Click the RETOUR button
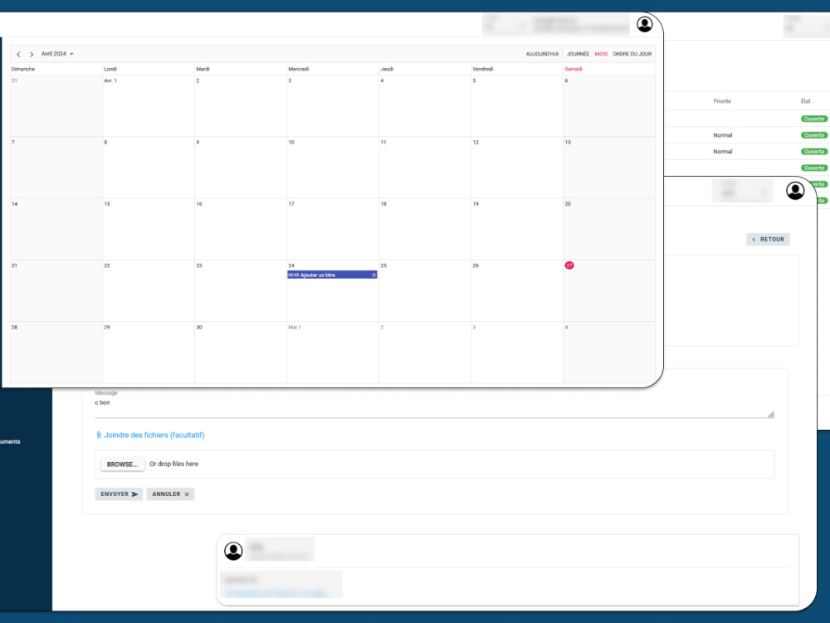This screenshot has width=830, height=623. click(768, 240)
